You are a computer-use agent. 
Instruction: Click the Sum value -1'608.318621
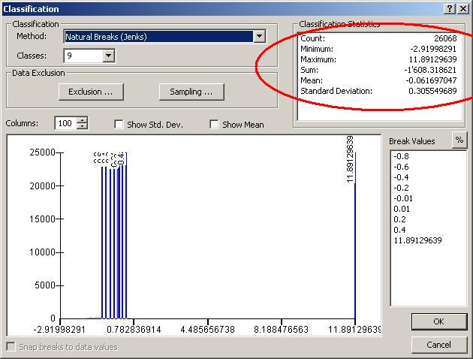pyautogui.click(x=430, y=70)
